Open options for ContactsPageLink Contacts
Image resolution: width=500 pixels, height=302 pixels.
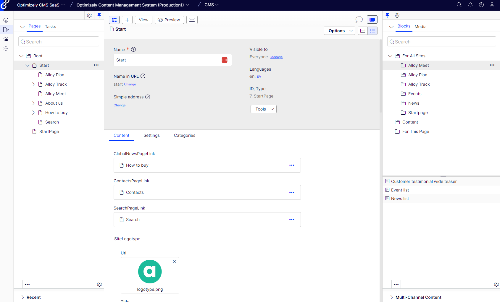(292, 192)
